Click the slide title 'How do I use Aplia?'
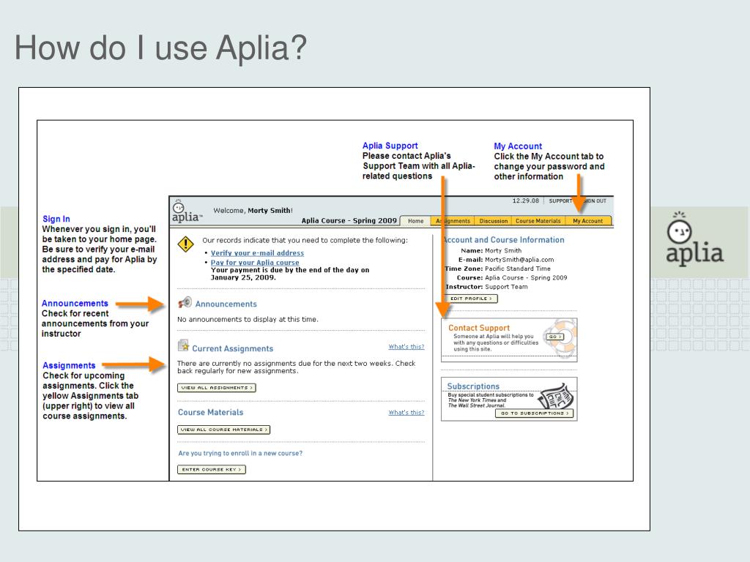 [x=160, y=48]
